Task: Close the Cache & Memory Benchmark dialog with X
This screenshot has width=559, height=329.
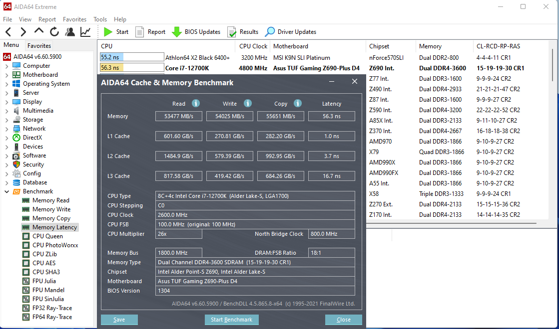Action: pyautogui.click(x=354, y=81)
